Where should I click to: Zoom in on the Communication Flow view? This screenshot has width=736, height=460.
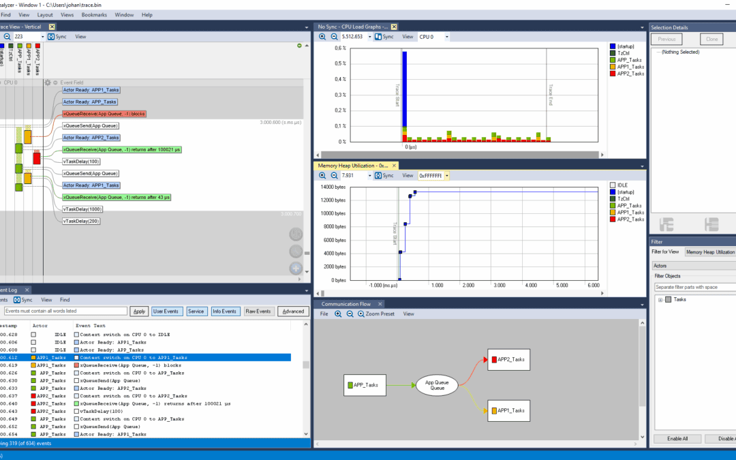pyautogui.click(x=338, y=314)
